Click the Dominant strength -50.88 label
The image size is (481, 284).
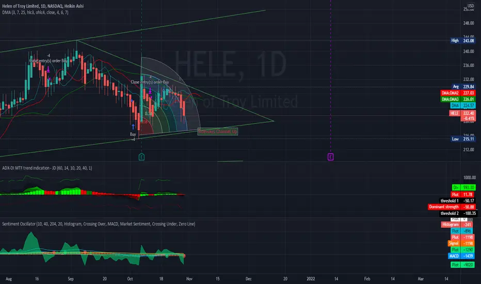[452, 207]
